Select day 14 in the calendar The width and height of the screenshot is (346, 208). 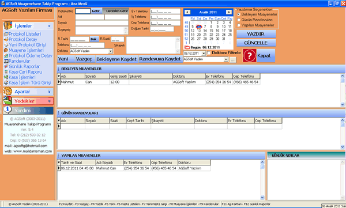pos(205,31)
